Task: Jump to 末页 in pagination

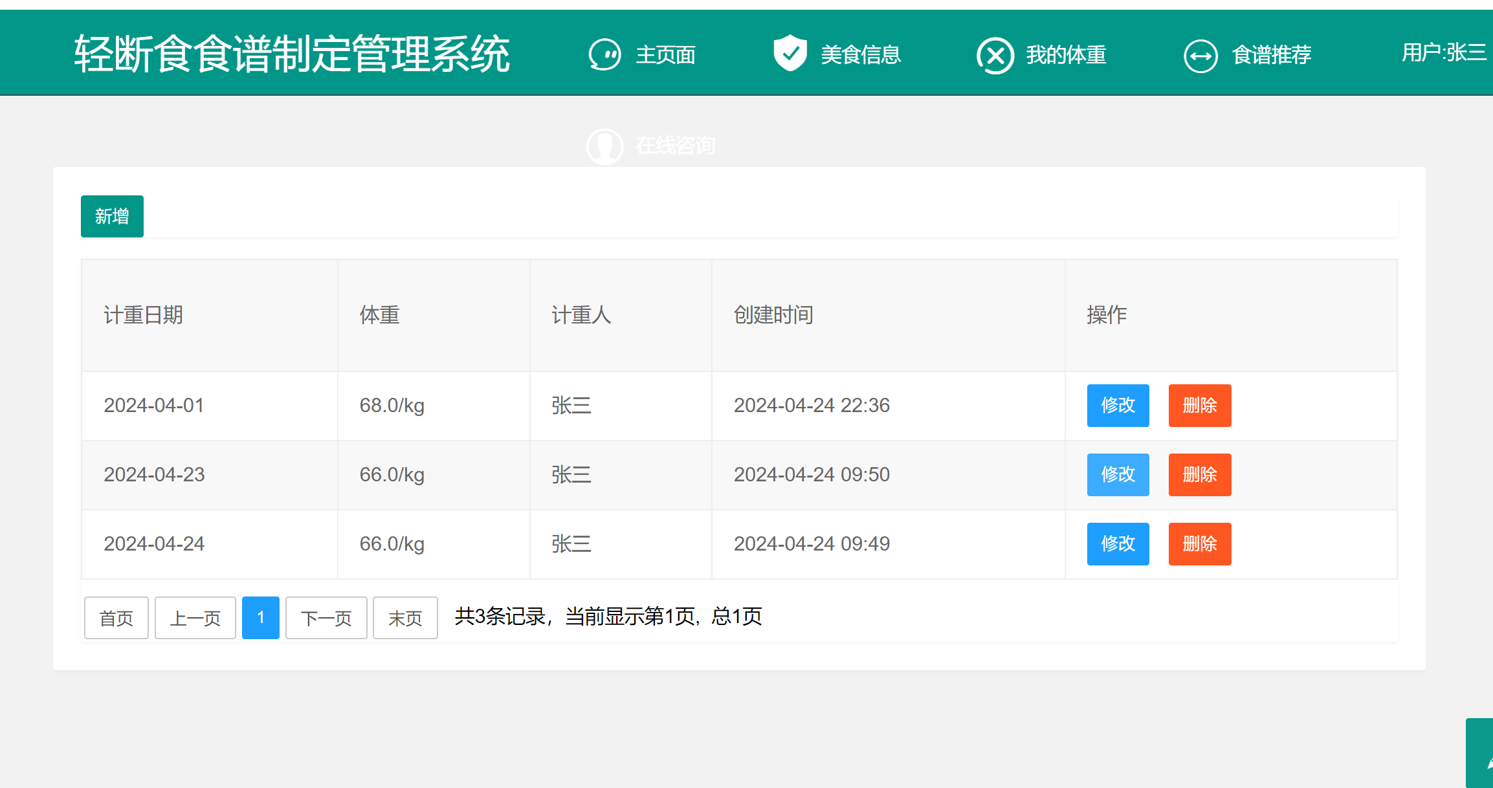Action: (x=405, y=618)
